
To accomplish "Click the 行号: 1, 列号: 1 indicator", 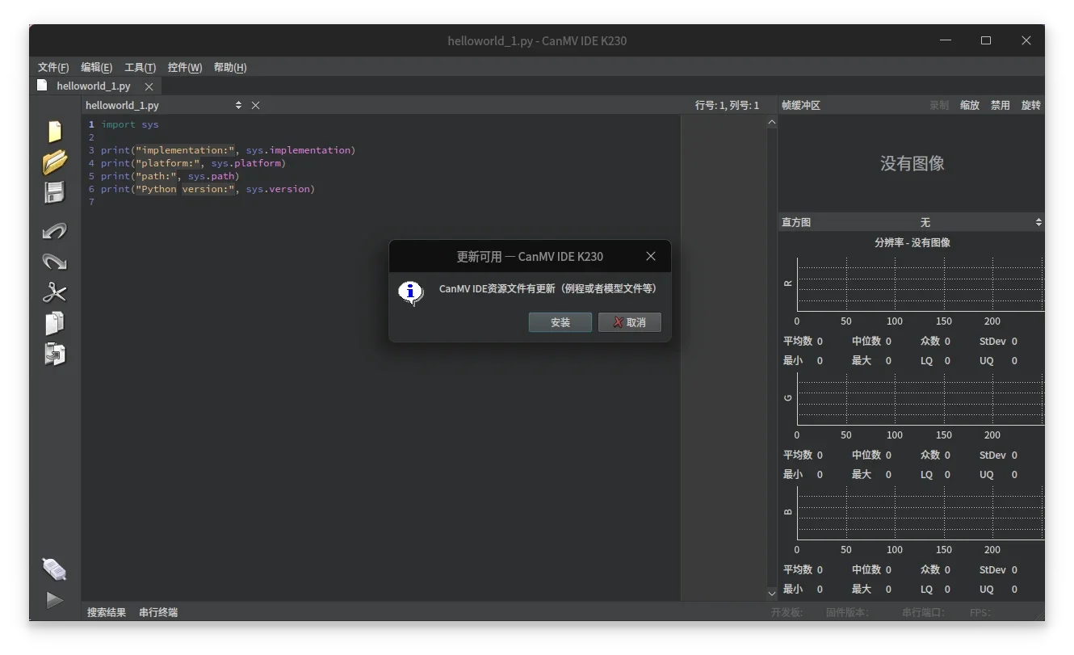I will 727,105.
